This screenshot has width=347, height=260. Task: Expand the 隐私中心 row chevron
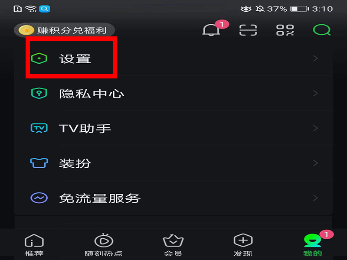[316, 93]
